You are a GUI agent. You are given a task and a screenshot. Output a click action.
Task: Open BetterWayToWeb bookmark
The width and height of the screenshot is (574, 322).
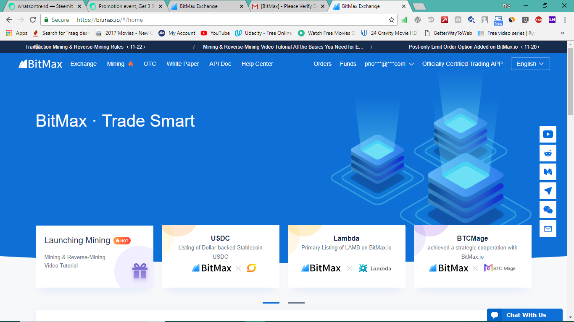point(448,33)
